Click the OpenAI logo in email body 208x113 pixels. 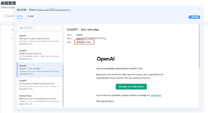[x=106, y=59]
